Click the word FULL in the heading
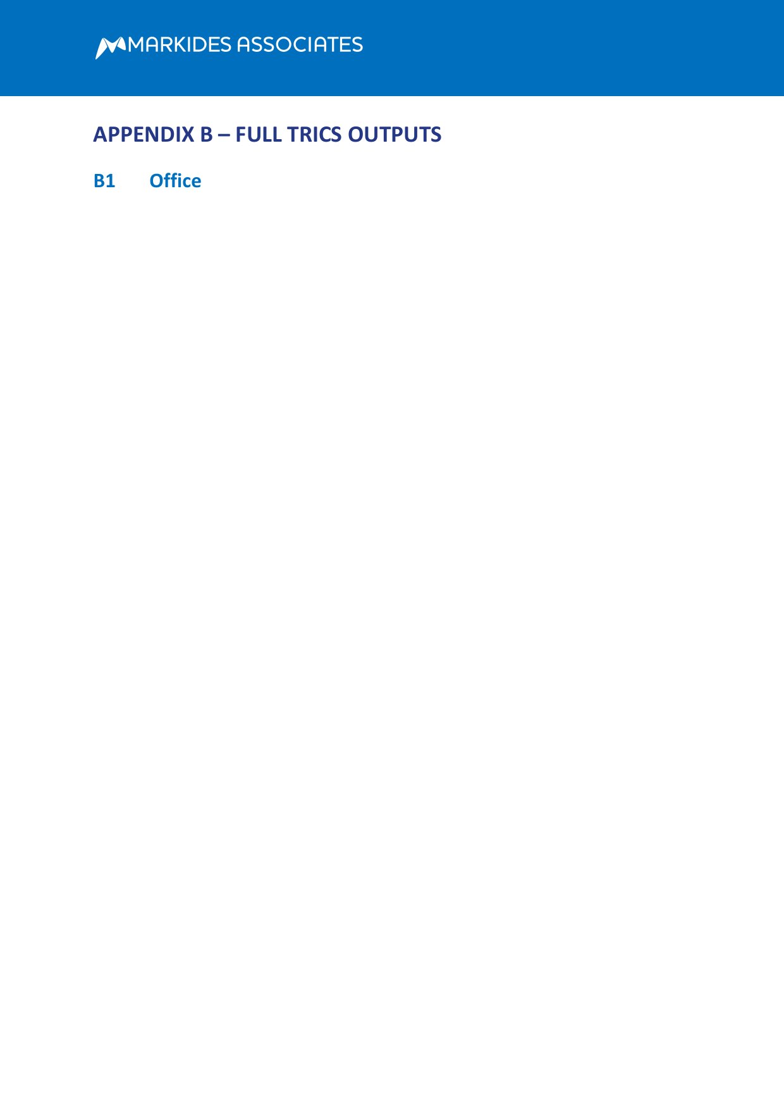This screenshot has height=1110, width=784. 259,135
